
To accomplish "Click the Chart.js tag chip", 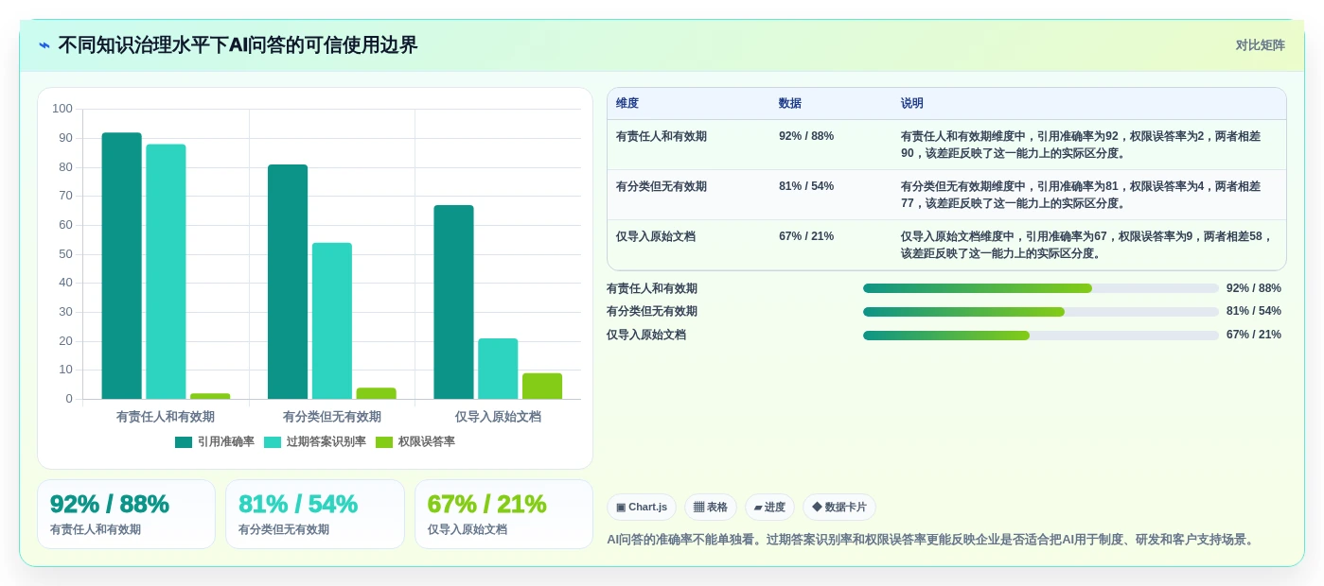I will (642, 508).
